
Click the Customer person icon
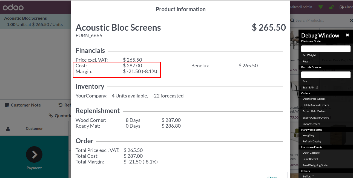click(8, 128)
